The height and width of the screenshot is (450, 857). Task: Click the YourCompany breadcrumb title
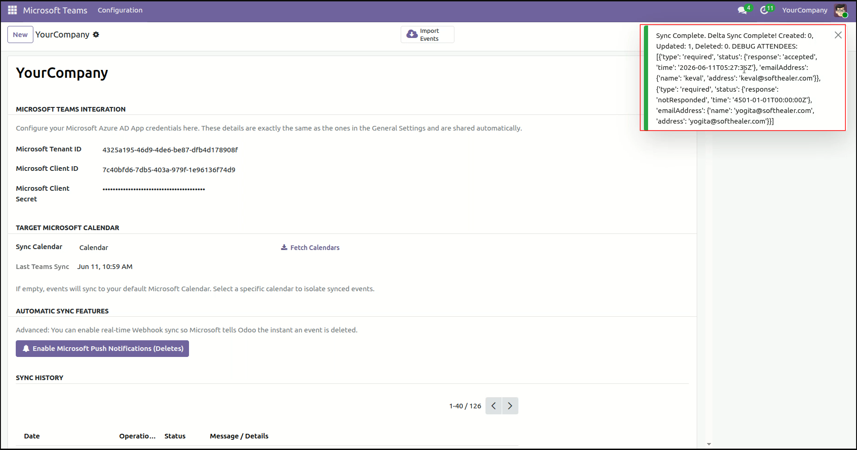coord(63,35)
